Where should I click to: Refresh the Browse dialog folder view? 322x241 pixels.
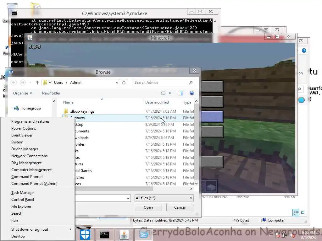(x=124, y=83)
